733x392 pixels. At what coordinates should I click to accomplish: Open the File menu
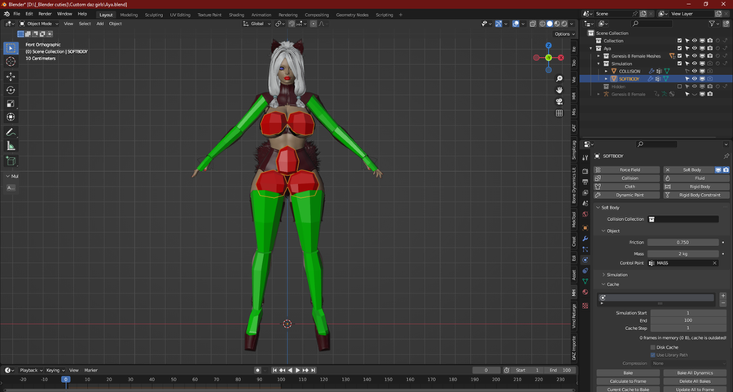[17, 14]
